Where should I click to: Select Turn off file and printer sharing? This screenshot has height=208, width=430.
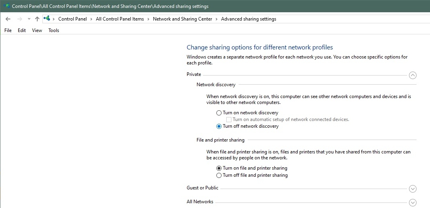click(219, 175)
